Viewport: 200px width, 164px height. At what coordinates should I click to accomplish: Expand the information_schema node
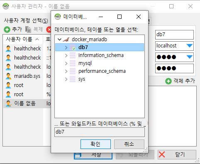pyautogui.click(x=66, y=55)
